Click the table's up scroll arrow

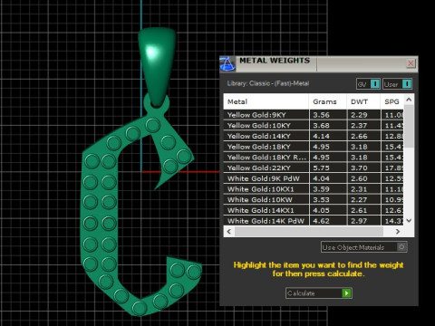pyautogui.click(x=409, y=100)
